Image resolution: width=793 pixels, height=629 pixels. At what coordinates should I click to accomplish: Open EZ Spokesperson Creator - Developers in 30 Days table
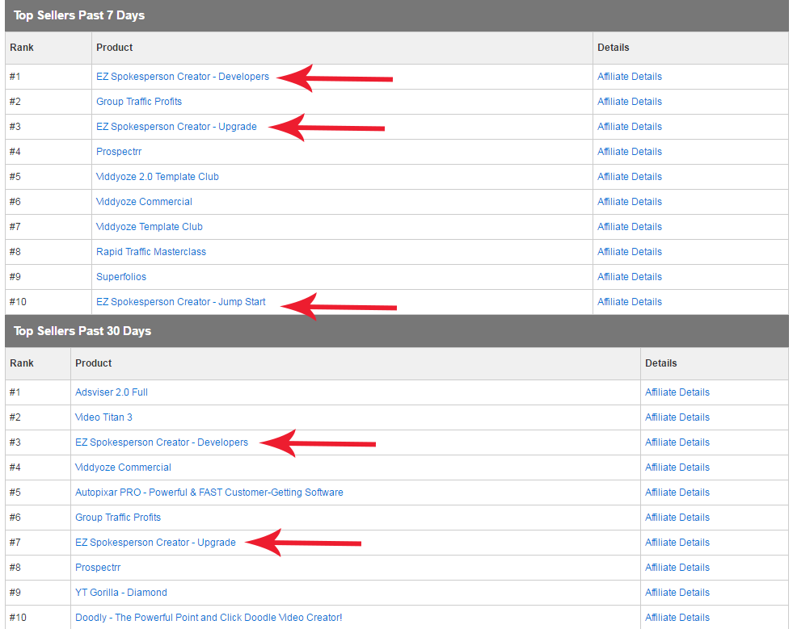162,442
